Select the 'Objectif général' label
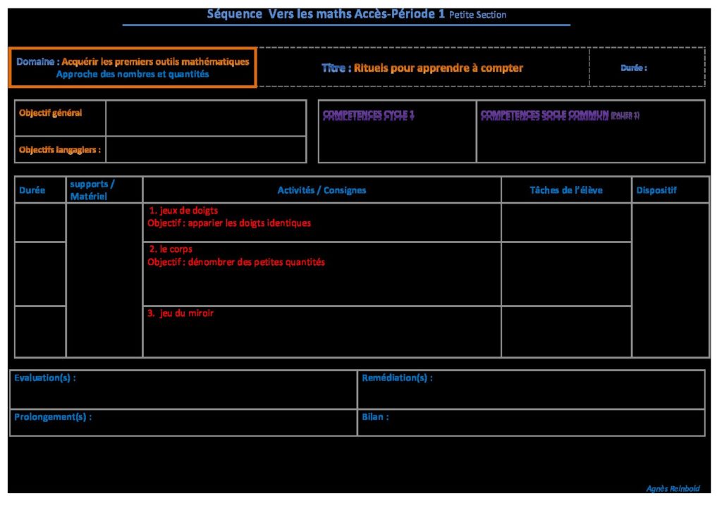Image resolution: width=722 pixels, height=510 pixels. coord(51,113)
